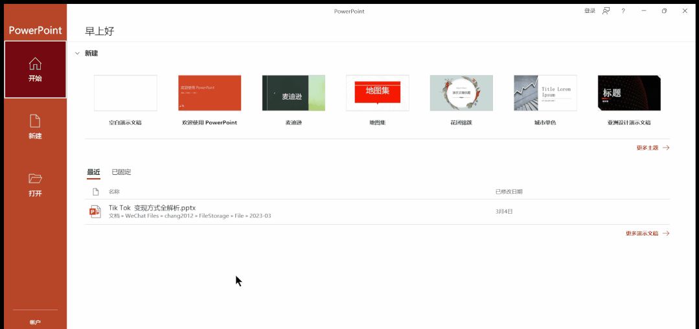Restore down the PowerPoint window
Image resolution: width=699 pixels, height=329 pixels.
664,11
